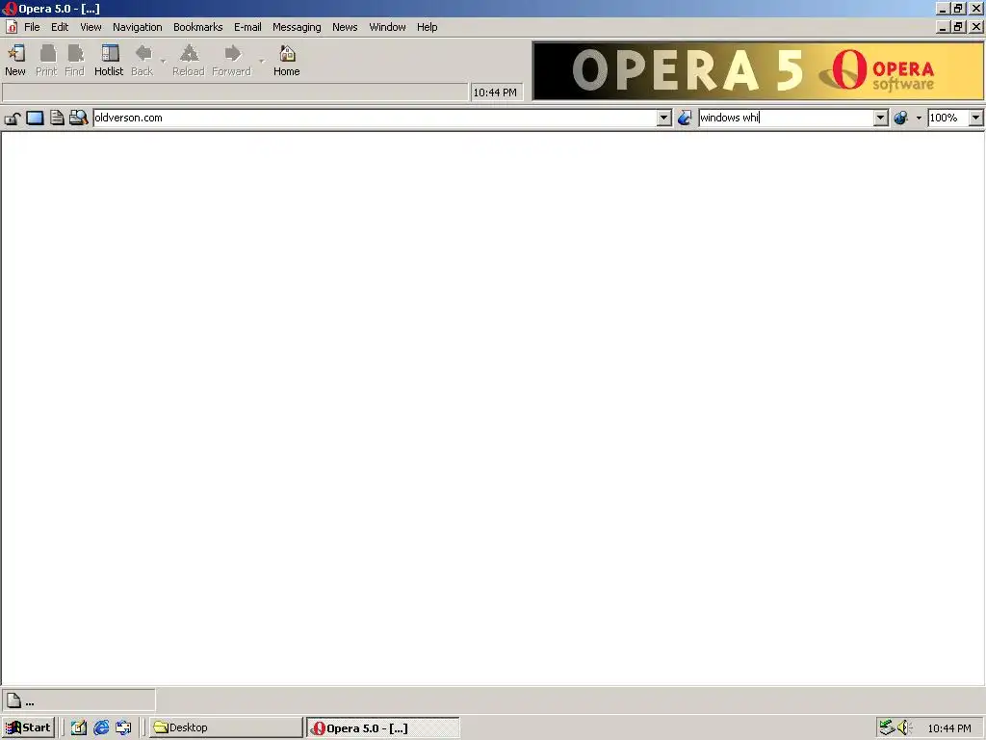Click the New window toolbar button
The width and height of the screenshot is (986, 740).
[15, 61]
